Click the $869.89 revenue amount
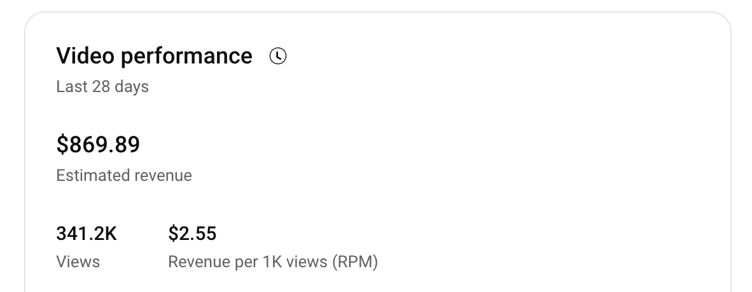This screenshot has height=292, width=752. (x=98, y=145)
